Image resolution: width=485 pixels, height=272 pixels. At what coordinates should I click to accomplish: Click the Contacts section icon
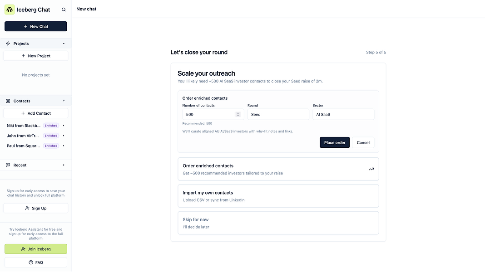(x=8, y=101)
